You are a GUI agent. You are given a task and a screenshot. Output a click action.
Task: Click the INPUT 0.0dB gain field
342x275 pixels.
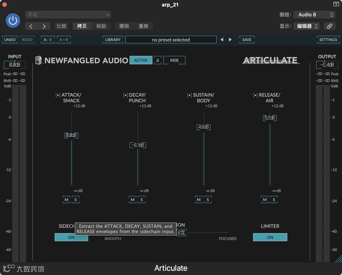(15, 65)
